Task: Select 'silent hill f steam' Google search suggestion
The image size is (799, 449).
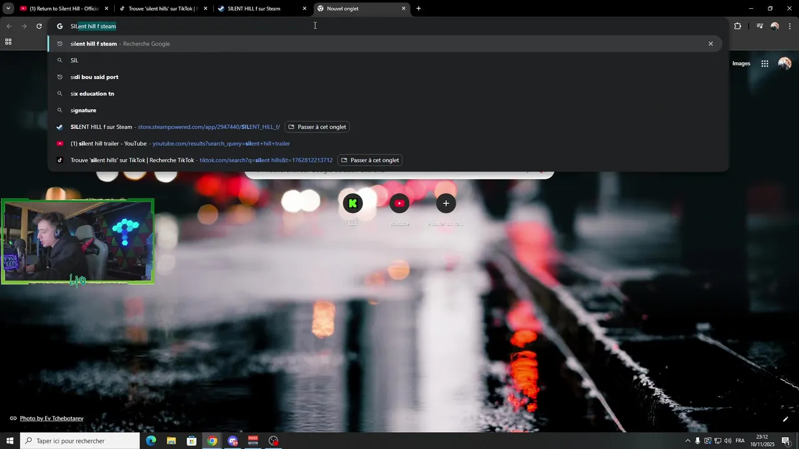Action: [x=385, y=44]
